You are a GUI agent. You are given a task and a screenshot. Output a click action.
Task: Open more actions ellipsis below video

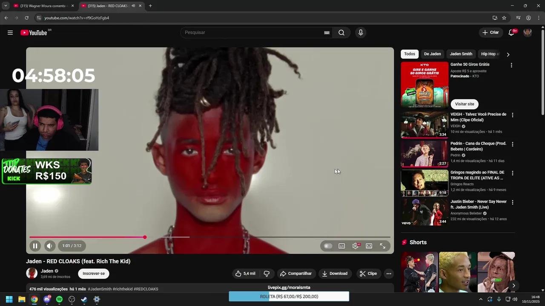click(389, 274)
